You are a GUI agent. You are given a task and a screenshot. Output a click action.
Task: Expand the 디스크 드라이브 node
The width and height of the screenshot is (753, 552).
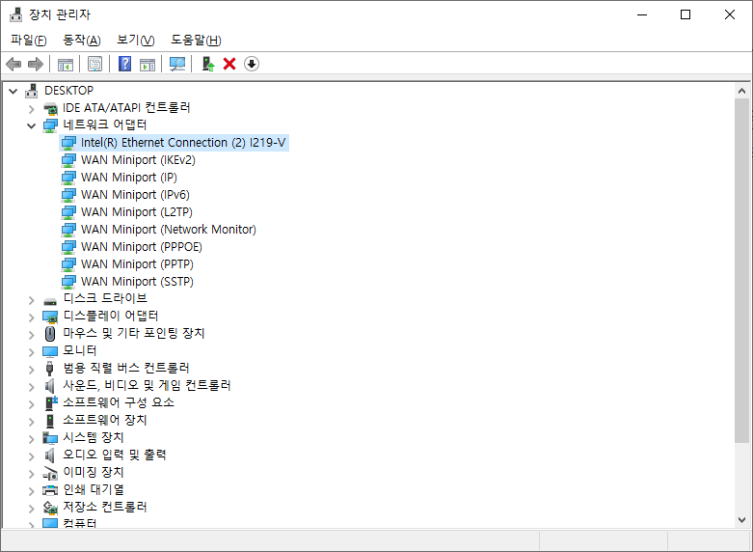pyautogui.click(x=31, y=300)
